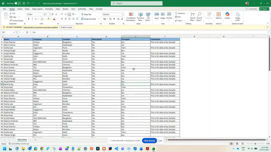The width and height of the screenshot is (271, 152).
Task: Click the Increase Font Size icon
Action: pyautogui.click(x=53, y=15)
